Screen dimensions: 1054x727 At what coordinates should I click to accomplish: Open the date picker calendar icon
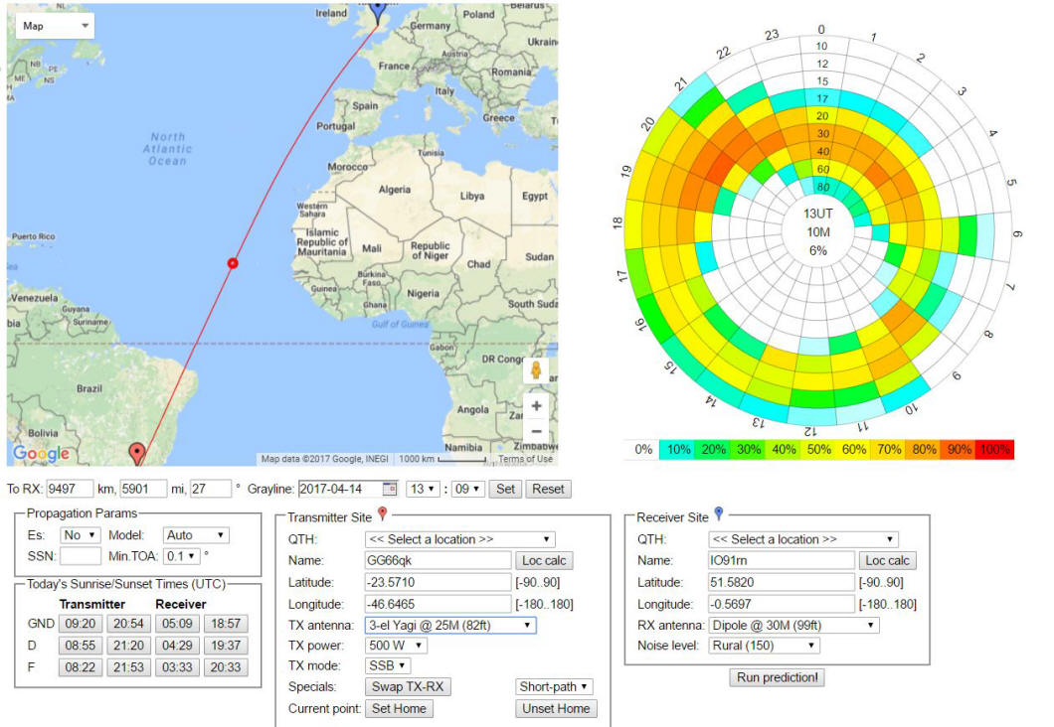coord(390,489)
